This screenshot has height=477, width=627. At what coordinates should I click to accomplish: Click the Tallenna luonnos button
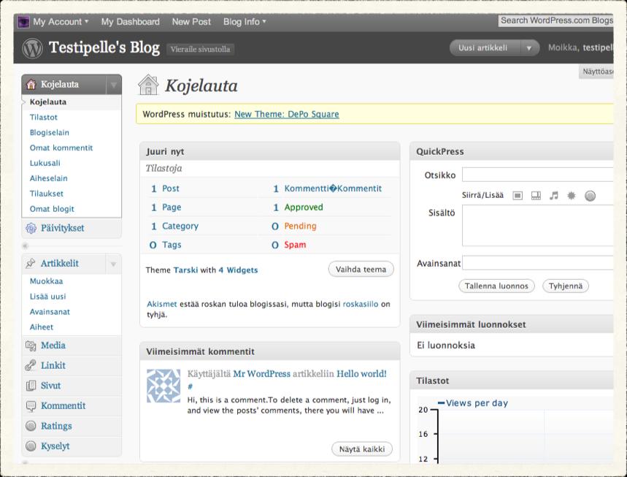click(x=496, y=286)
